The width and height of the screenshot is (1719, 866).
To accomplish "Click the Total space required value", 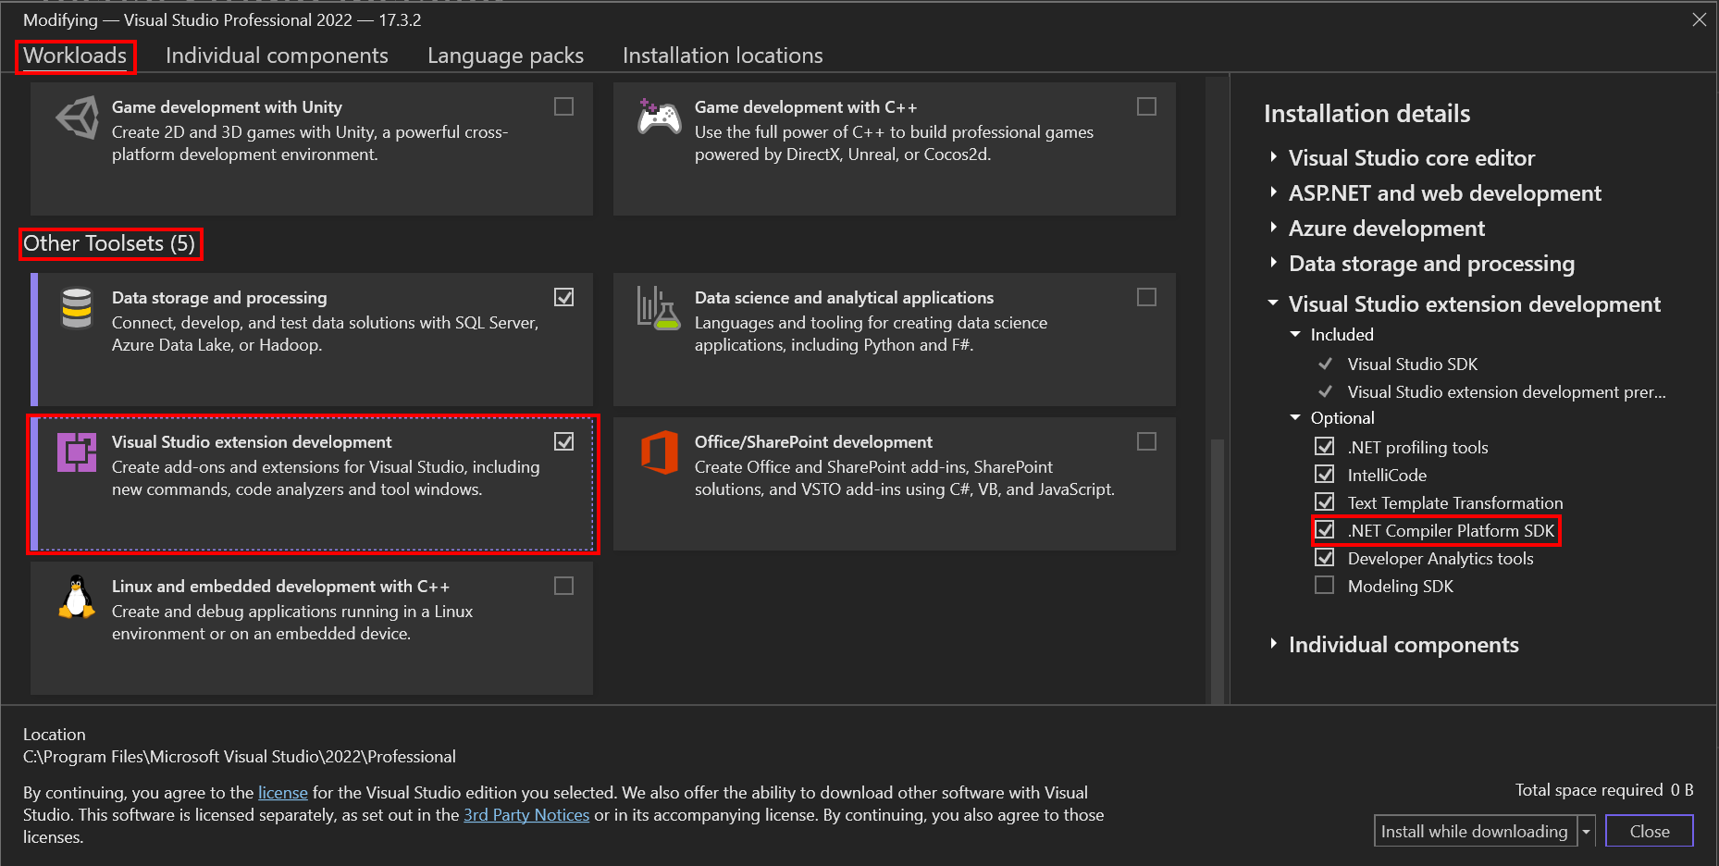I will point(1681,790).
